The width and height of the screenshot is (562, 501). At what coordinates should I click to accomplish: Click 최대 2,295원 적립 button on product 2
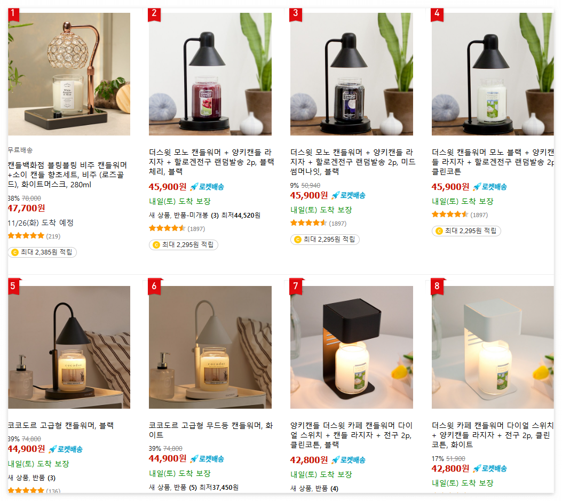[x=184, y=245]
